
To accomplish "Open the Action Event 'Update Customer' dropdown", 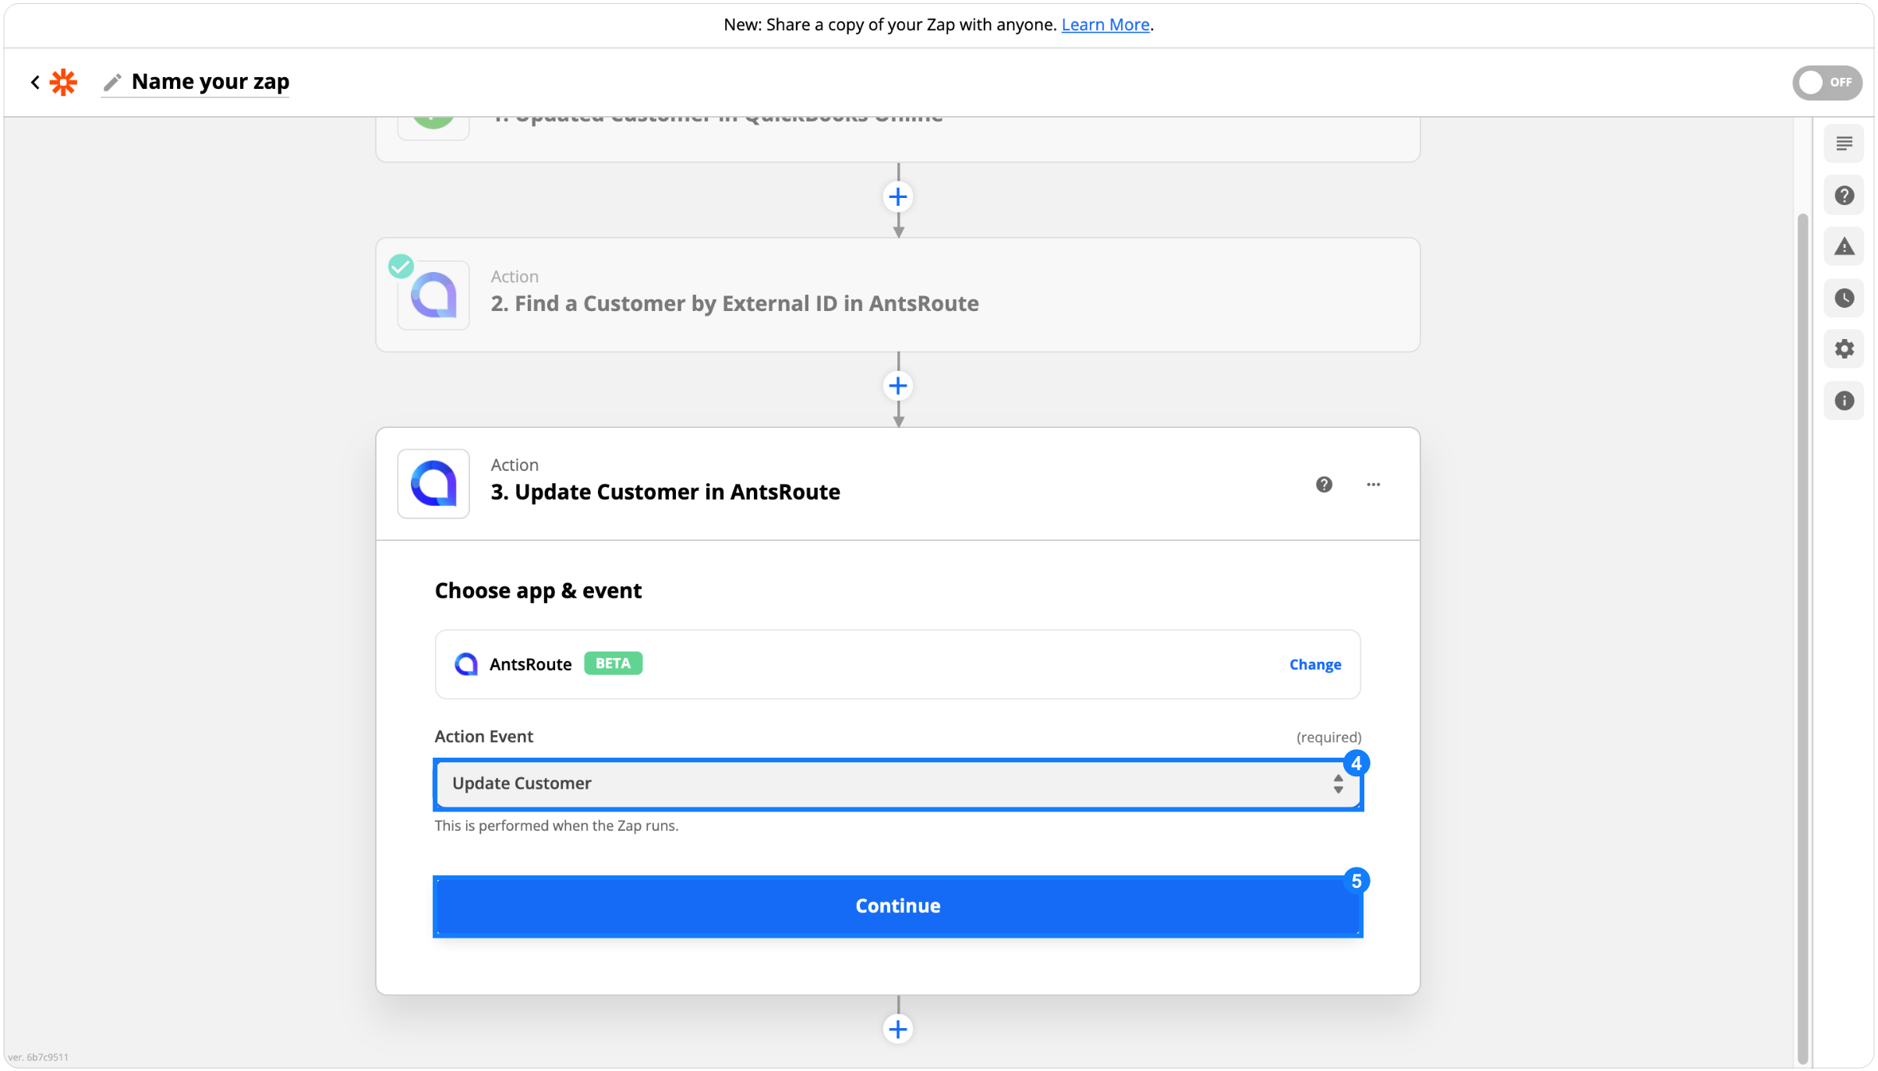I will 897,783.
